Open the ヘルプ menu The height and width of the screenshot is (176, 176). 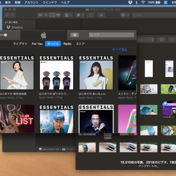[x=65, y=2]
